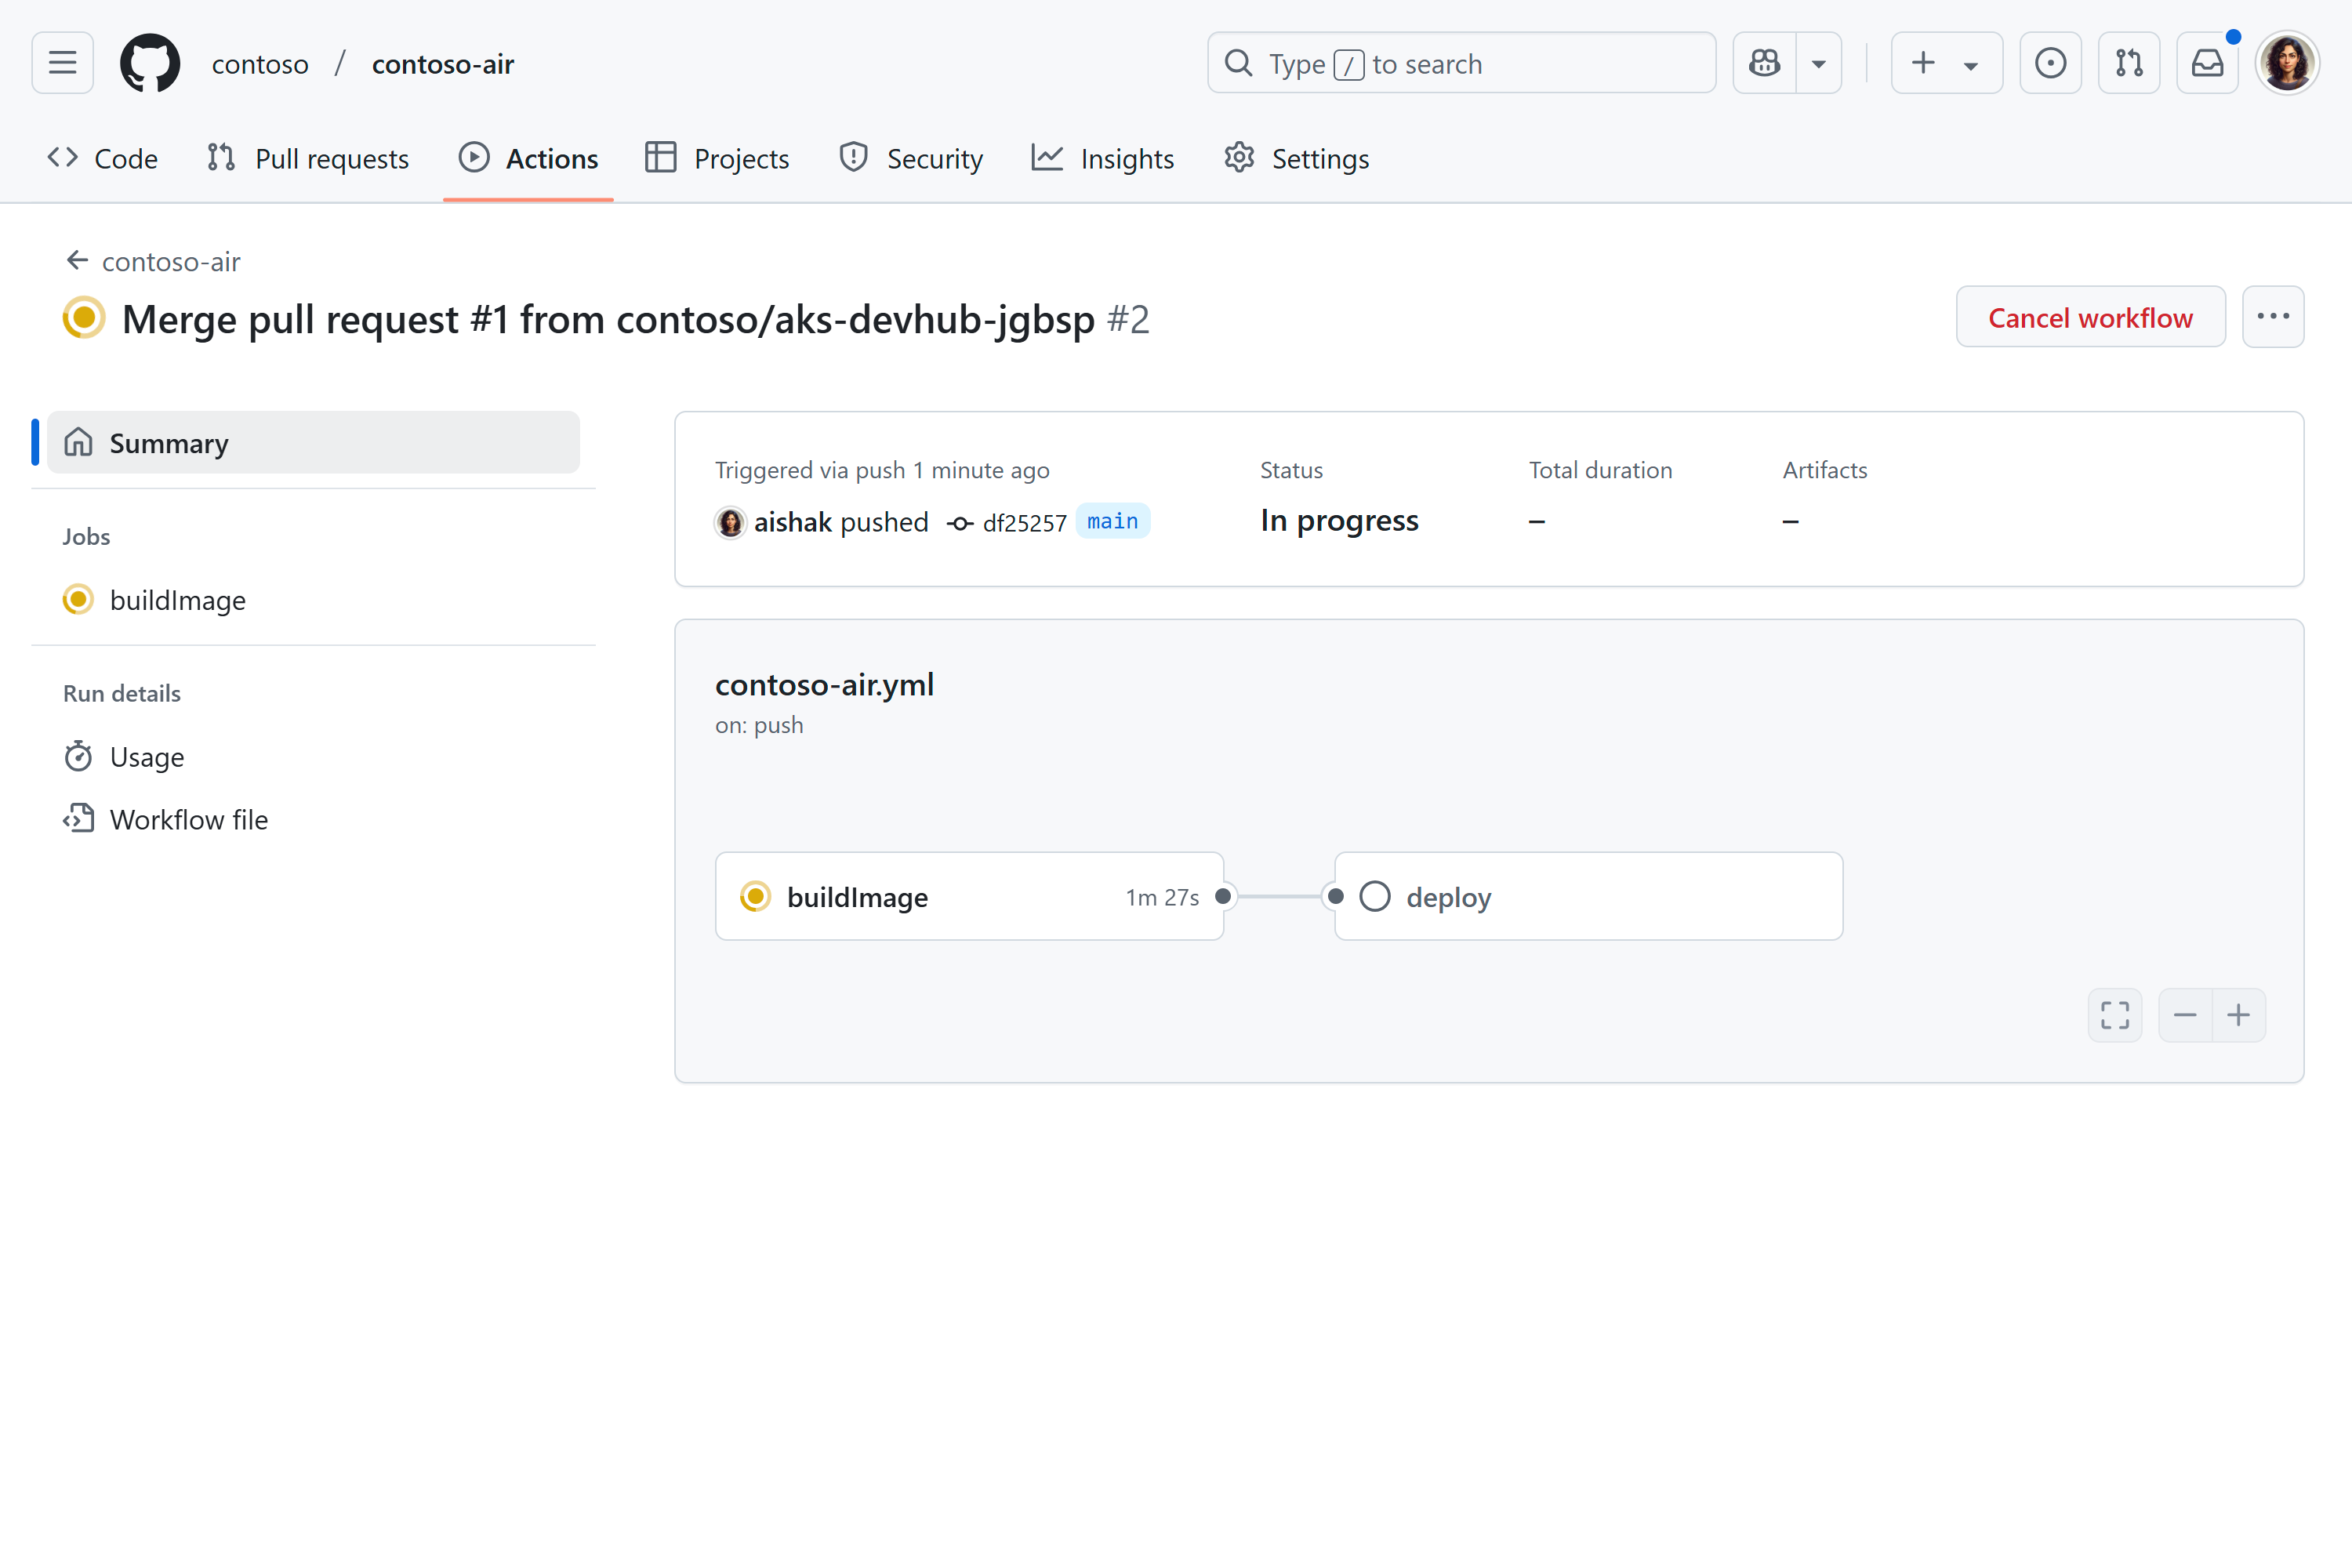Open buildImage job in sidebar

coord(177,600)
